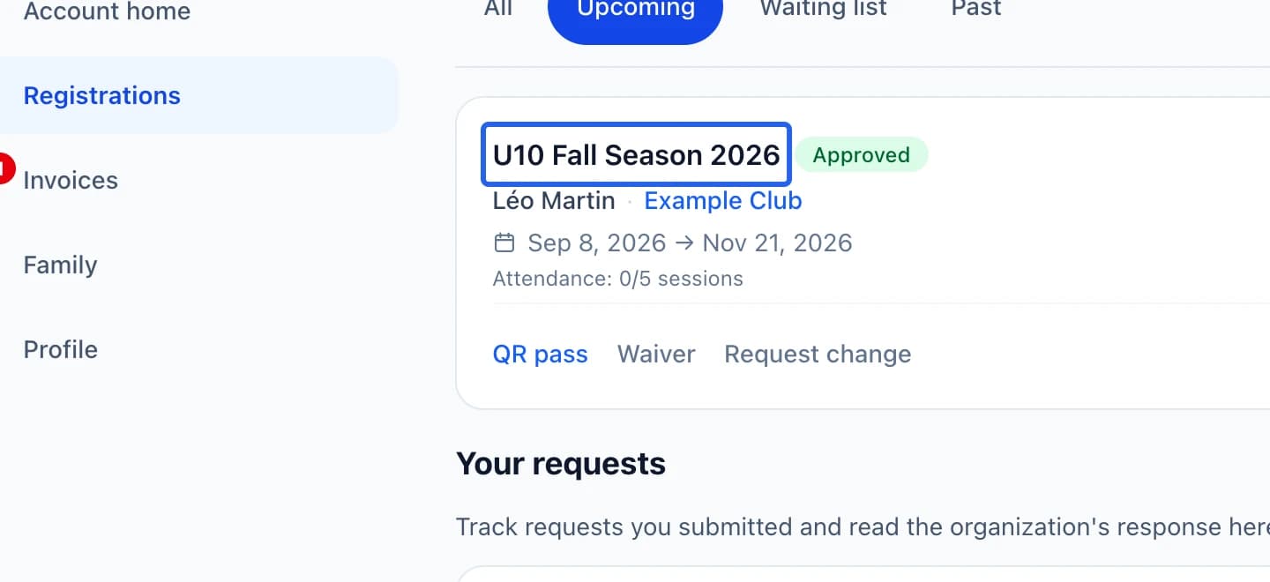Follow the Example Club link
Screen dimensions: 1270x582
tap(723, 201)
